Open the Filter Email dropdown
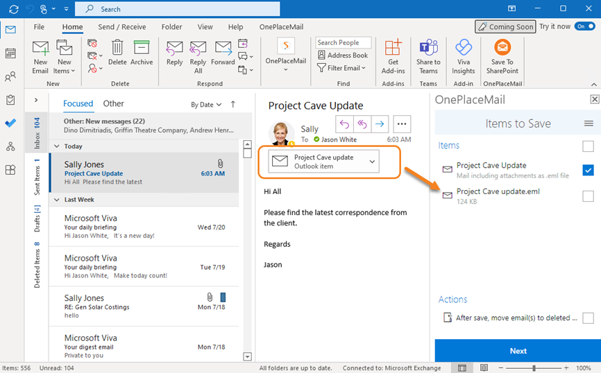This screenshot has height=373, width=601. coord(343,68)
